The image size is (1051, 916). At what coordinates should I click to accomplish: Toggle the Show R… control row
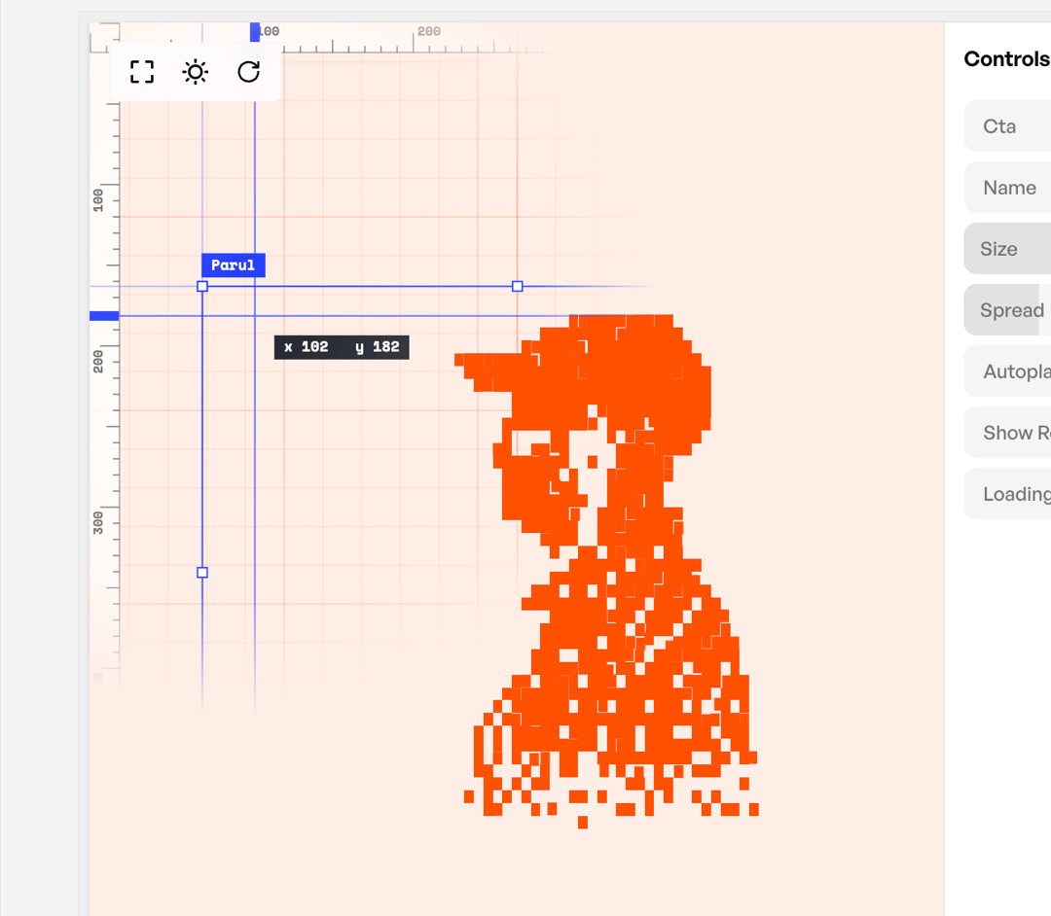coord(1007,433)
